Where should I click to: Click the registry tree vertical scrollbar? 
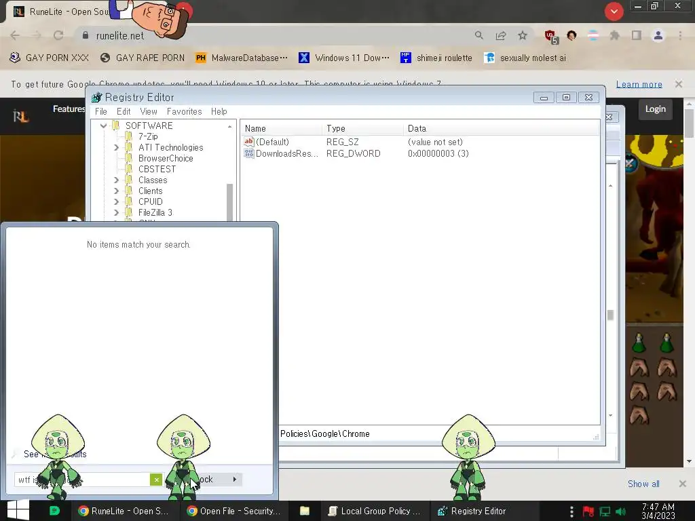click(x=229, y=201)
